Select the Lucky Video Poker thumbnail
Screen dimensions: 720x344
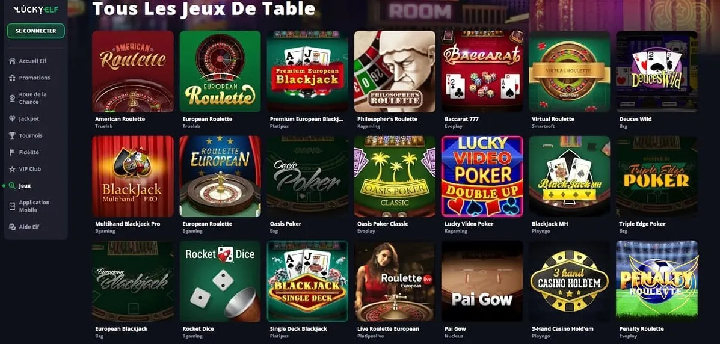pos(482,176)
